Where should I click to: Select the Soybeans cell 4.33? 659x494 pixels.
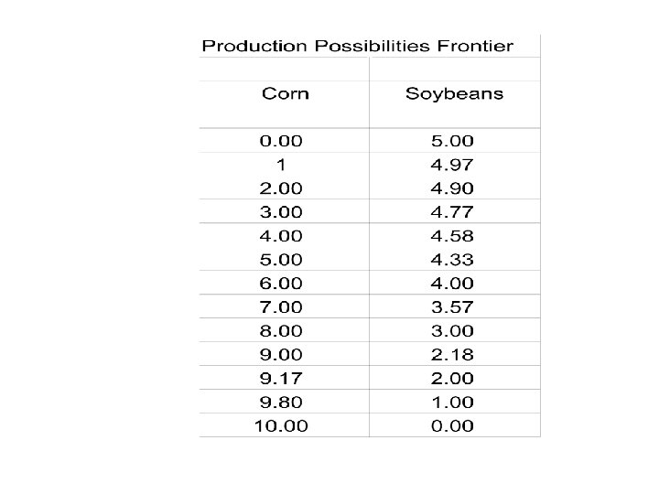click(453, 260)
